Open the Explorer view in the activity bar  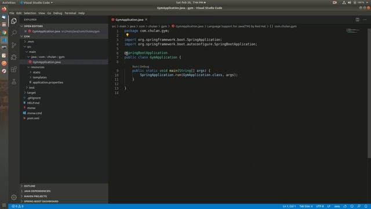pos(14,21)
